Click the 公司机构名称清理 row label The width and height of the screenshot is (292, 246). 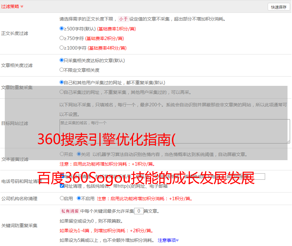tap(19, 199)
